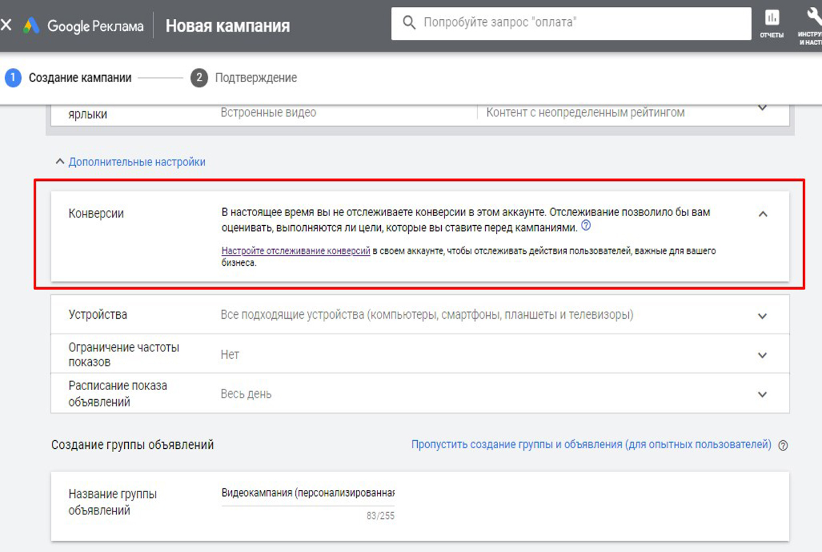The image size is (822, 552).
Task: Collapse the Конверсии panel chevron
Action: (763, 214)
